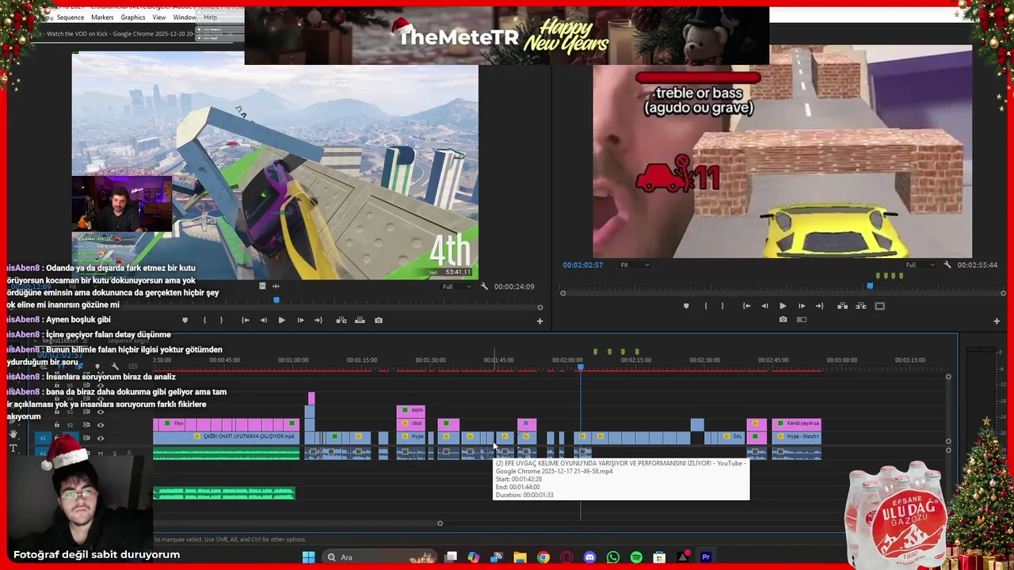Toggle timeline closed captions CC button

(135, 367)
